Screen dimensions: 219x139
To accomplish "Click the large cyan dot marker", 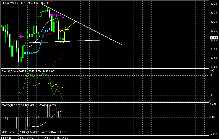I will click(25, 53).
